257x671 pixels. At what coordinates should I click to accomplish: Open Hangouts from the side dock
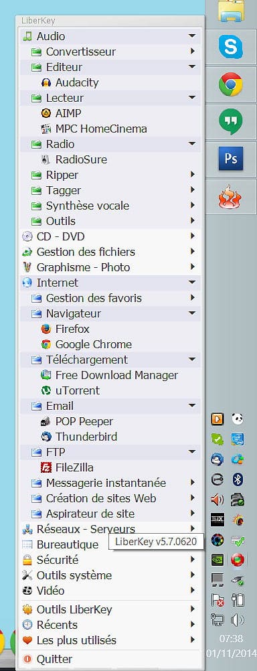[231, 121]
